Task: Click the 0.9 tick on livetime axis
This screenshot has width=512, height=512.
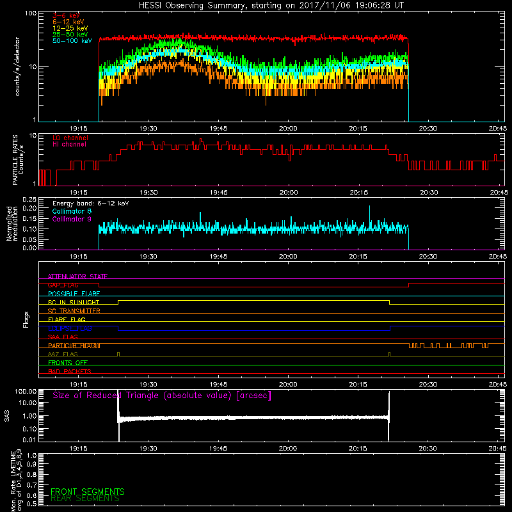Action: click(x=31, y=465)
